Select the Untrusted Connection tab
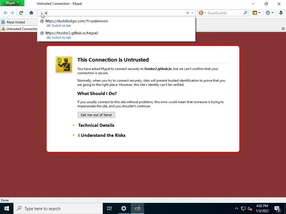Screen dimensions: 286x214 click(19, 29)
